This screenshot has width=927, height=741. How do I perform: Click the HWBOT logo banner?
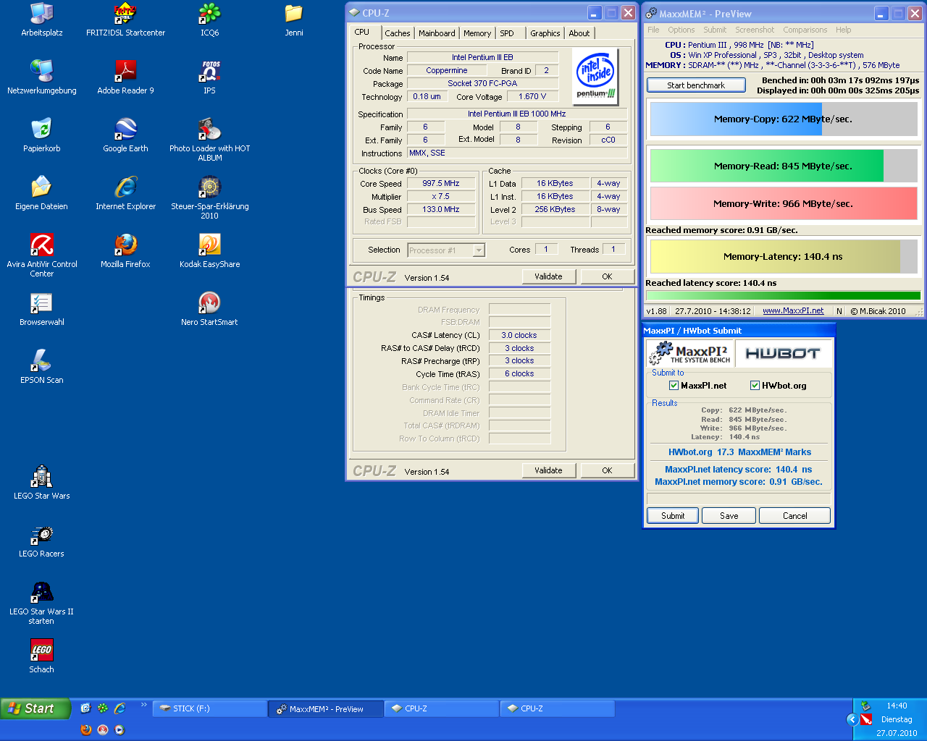pos(783,354)
